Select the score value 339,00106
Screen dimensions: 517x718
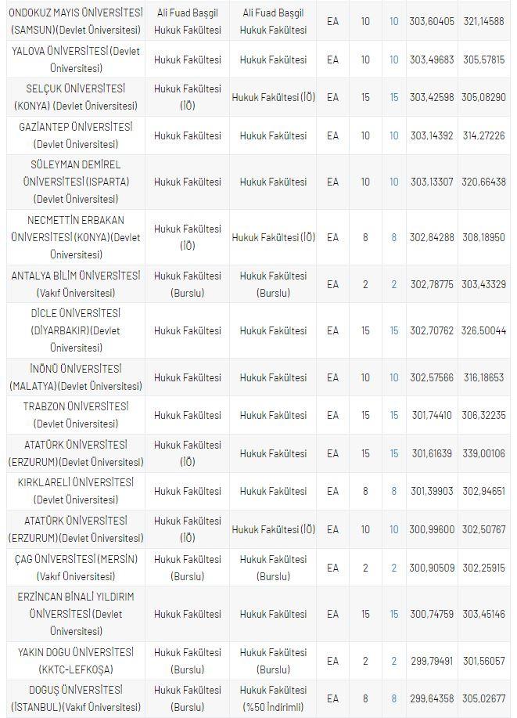pyautogui.click(x=483, y=453)
